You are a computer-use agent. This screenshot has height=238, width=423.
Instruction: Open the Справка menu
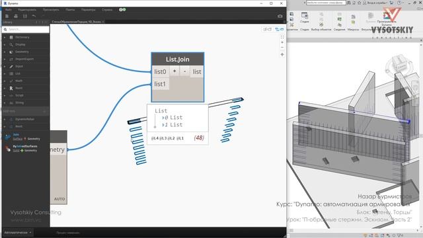pyautogui.click(x=107, y=10)
